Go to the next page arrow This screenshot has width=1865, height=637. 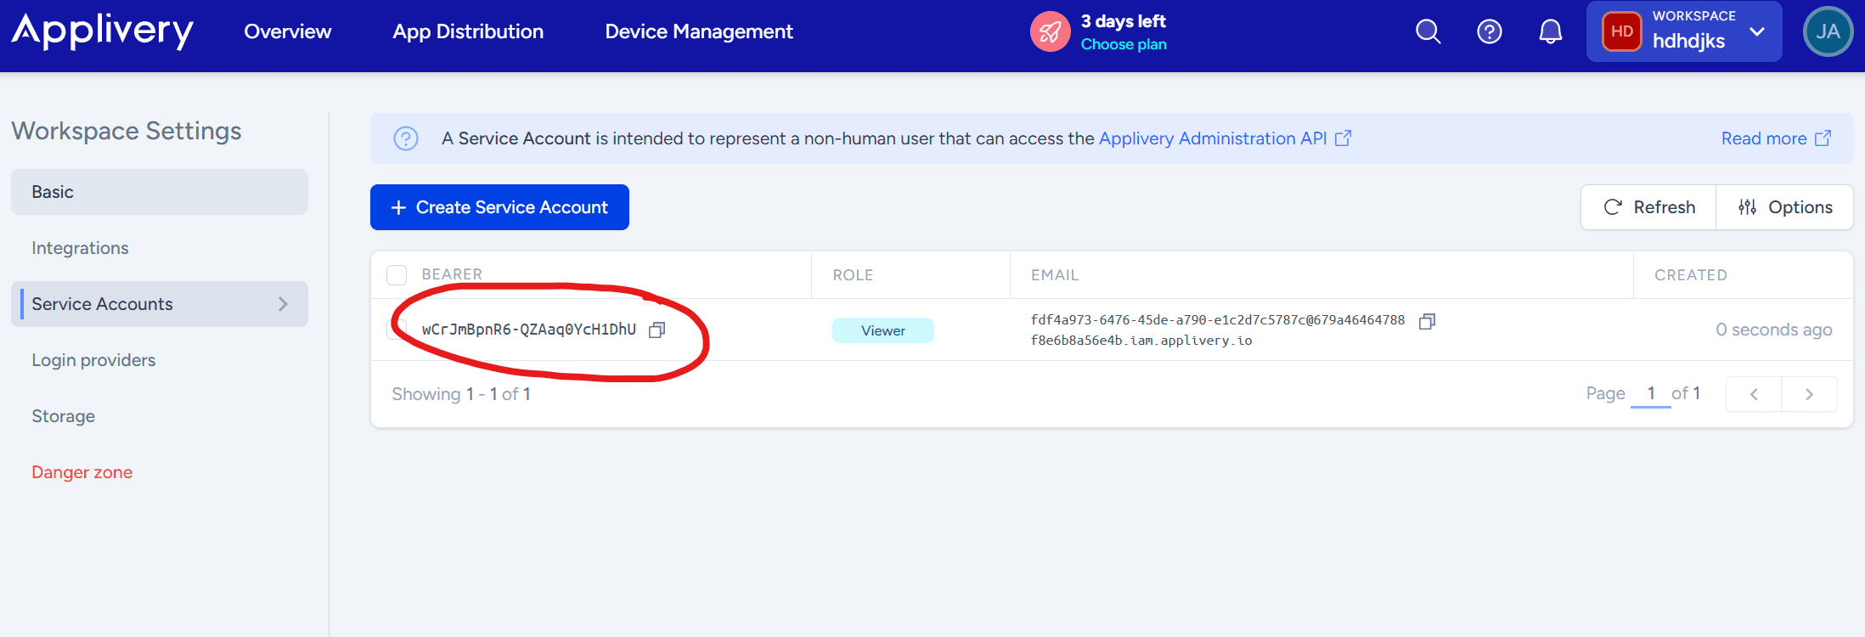coord(1810,394)
